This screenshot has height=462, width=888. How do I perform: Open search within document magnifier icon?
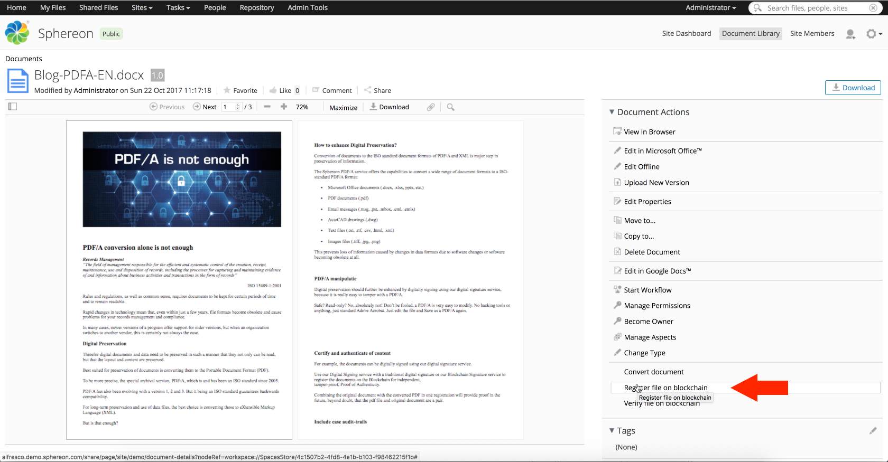450,107
